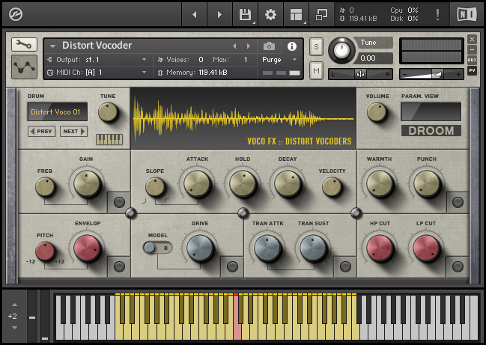Click the DECAY knob
The image size is (486, 345).
[x=288, y=184]
